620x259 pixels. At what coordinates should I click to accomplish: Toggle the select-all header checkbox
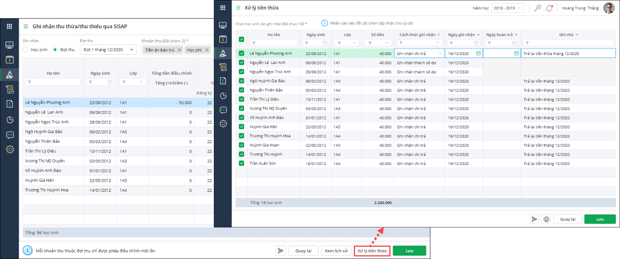(241, 39)
